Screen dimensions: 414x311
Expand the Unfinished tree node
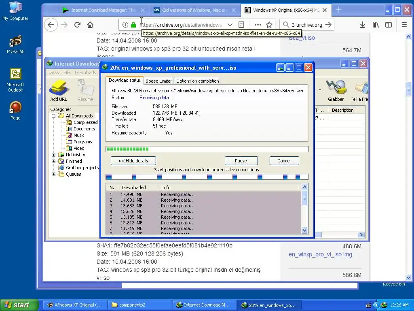point(54,155)
